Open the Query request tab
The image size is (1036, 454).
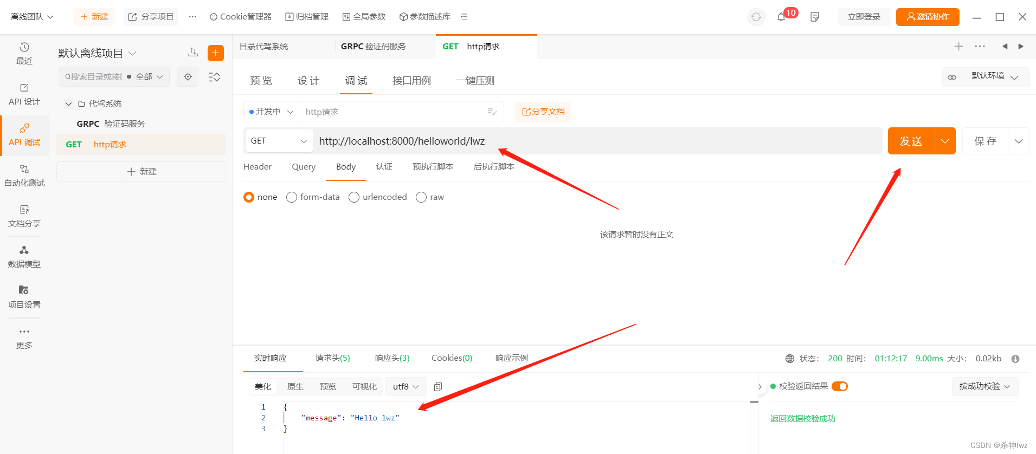(304, 167)
